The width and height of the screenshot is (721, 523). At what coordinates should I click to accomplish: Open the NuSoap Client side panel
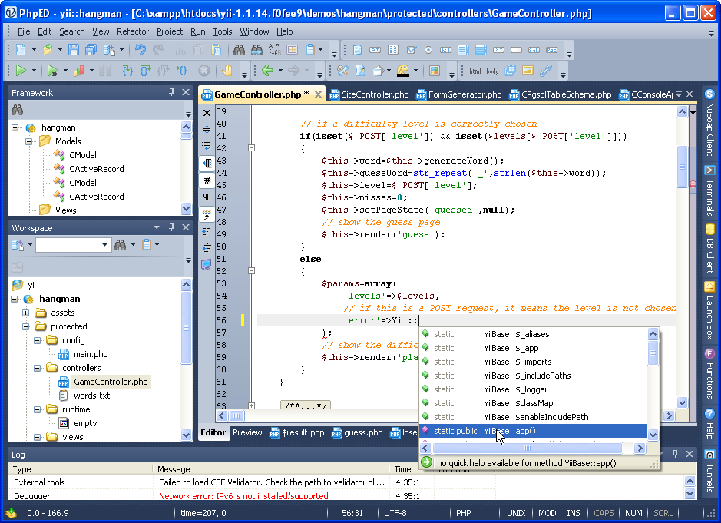pyautogui.click(x=709, y=123)
